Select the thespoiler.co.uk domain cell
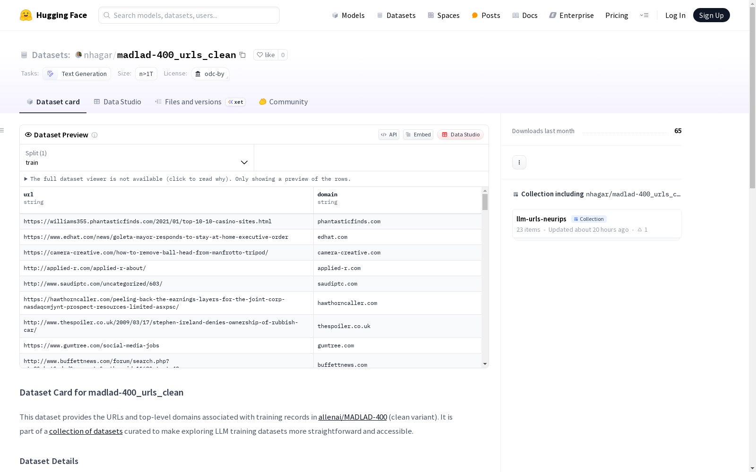Image resolution: width=756 pixels, height=472 pixels. click(x=397, y=326)
